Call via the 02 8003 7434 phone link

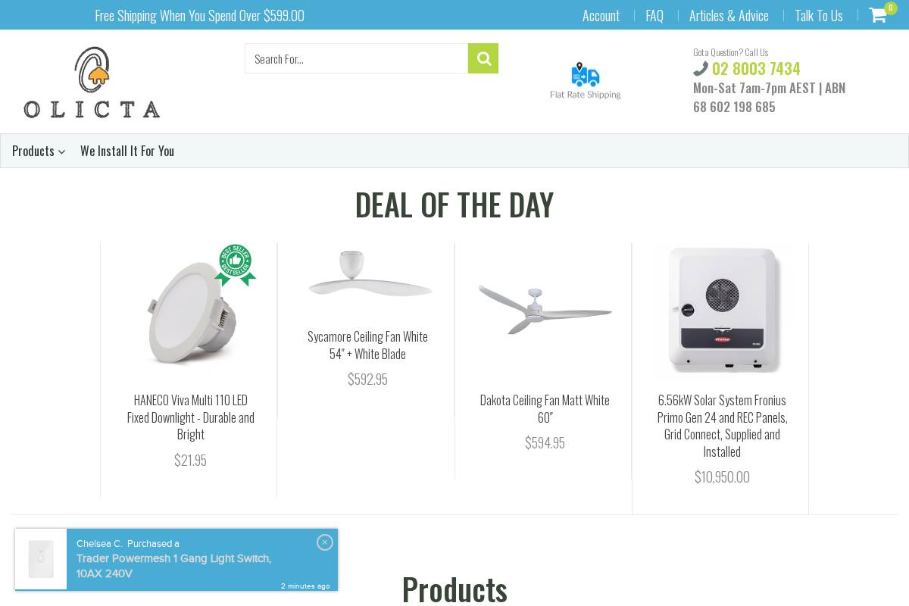click(756, 68)
